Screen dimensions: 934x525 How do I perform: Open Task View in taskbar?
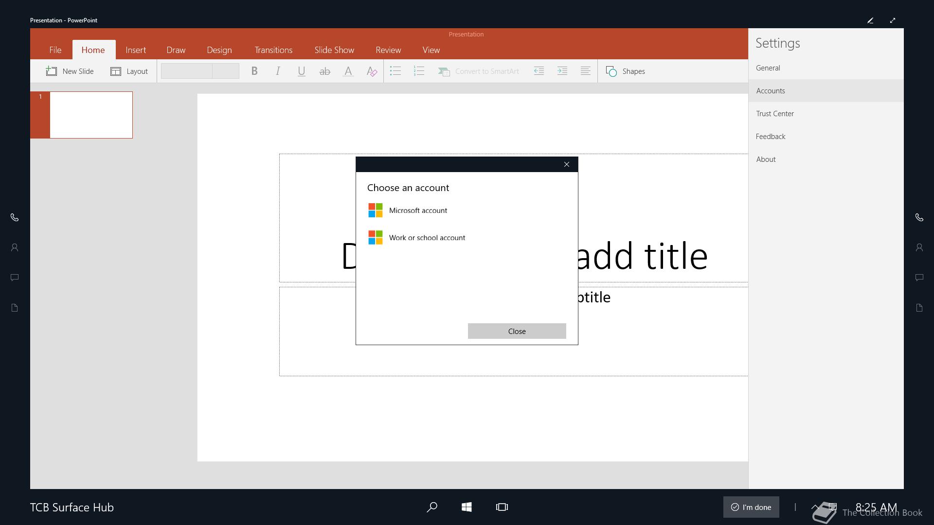click(502, 507)
